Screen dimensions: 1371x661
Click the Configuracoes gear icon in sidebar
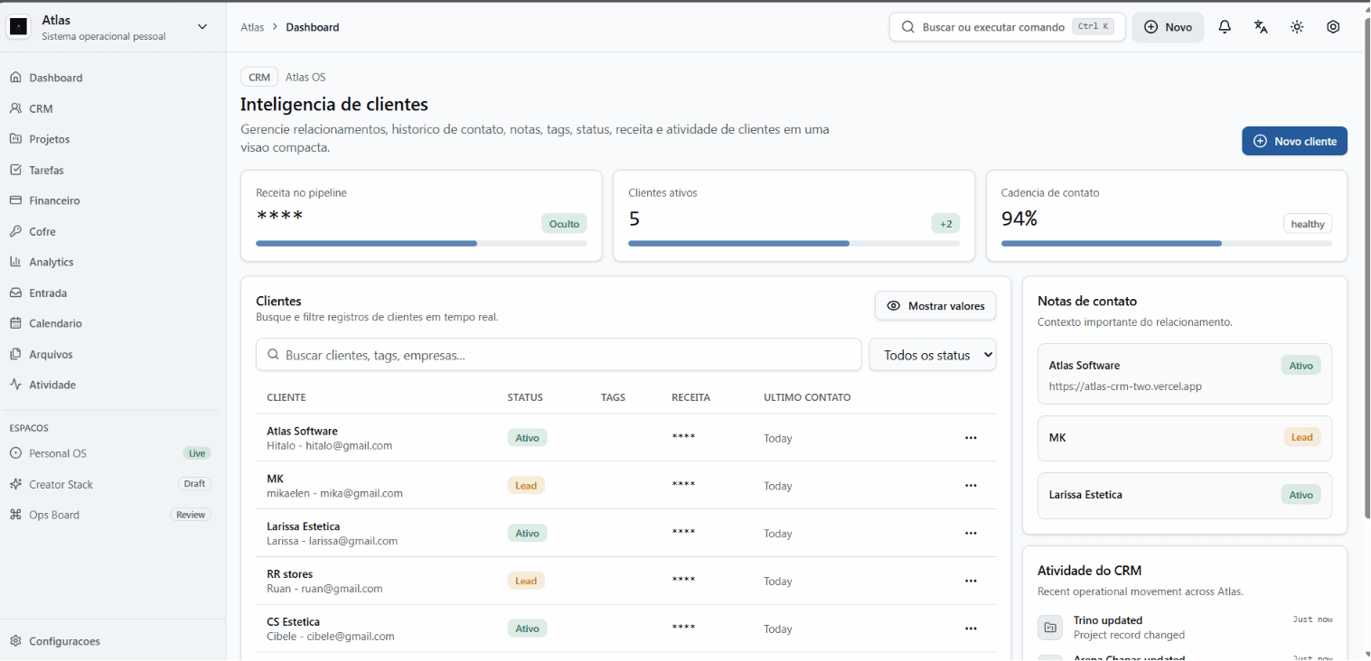coord(15,641)
